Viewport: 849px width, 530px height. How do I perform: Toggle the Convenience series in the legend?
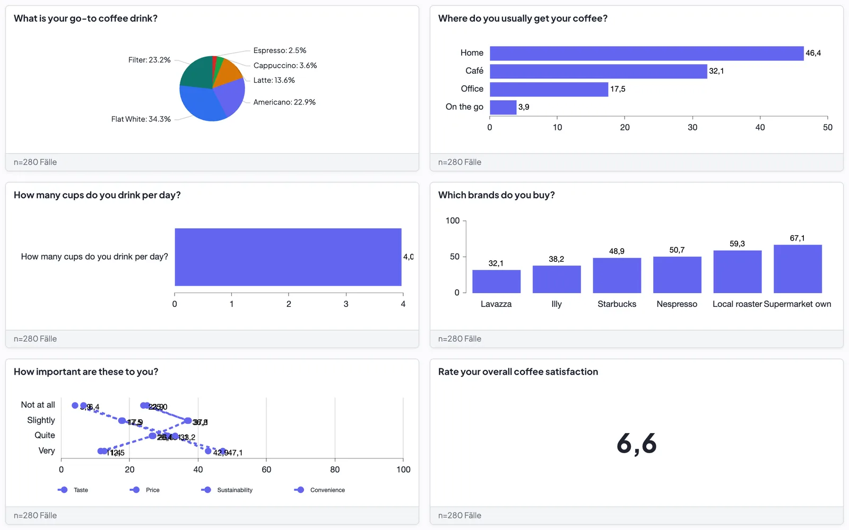pyautogui.click(x=320, y=490)
